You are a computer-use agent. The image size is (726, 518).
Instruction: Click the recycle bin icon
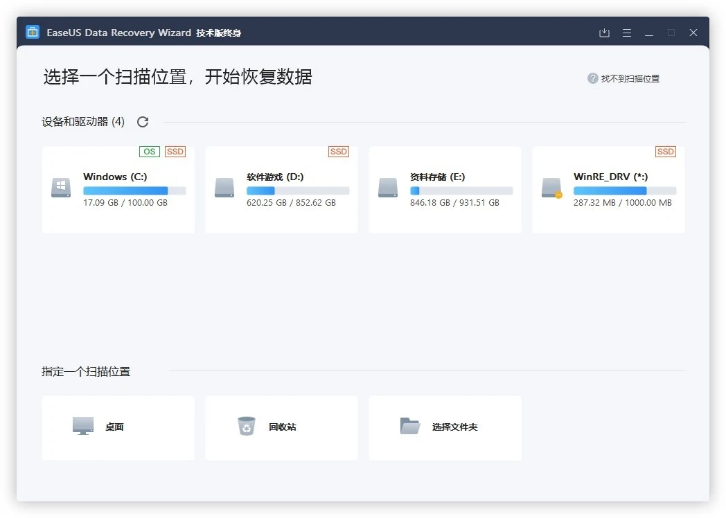tap(247, 426)
